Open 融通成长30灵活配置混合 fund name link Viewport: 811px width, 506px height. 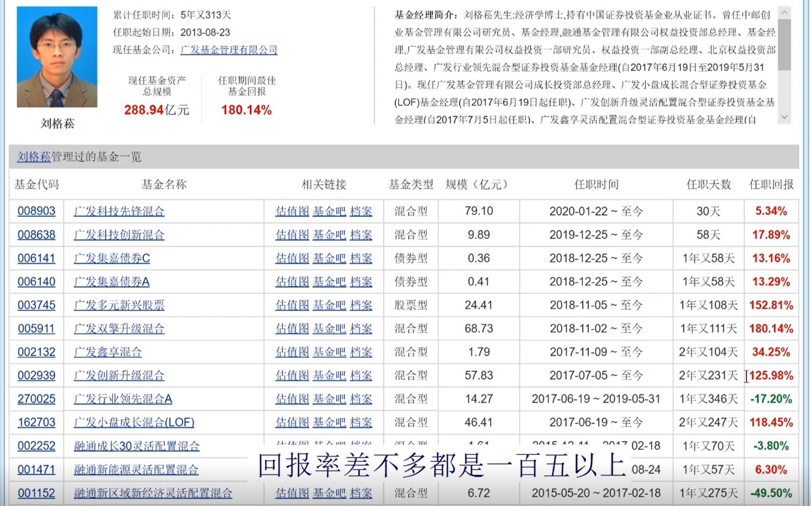[137, 447]
